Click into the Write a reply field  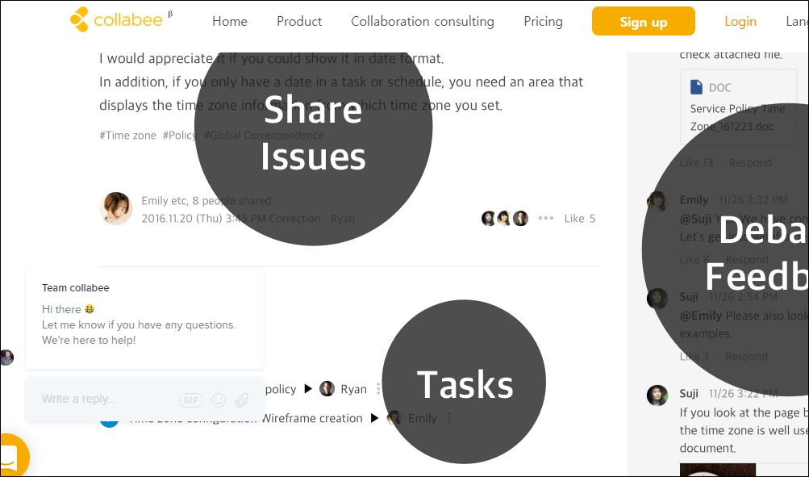pyautogui.click(x=108, y=399)
